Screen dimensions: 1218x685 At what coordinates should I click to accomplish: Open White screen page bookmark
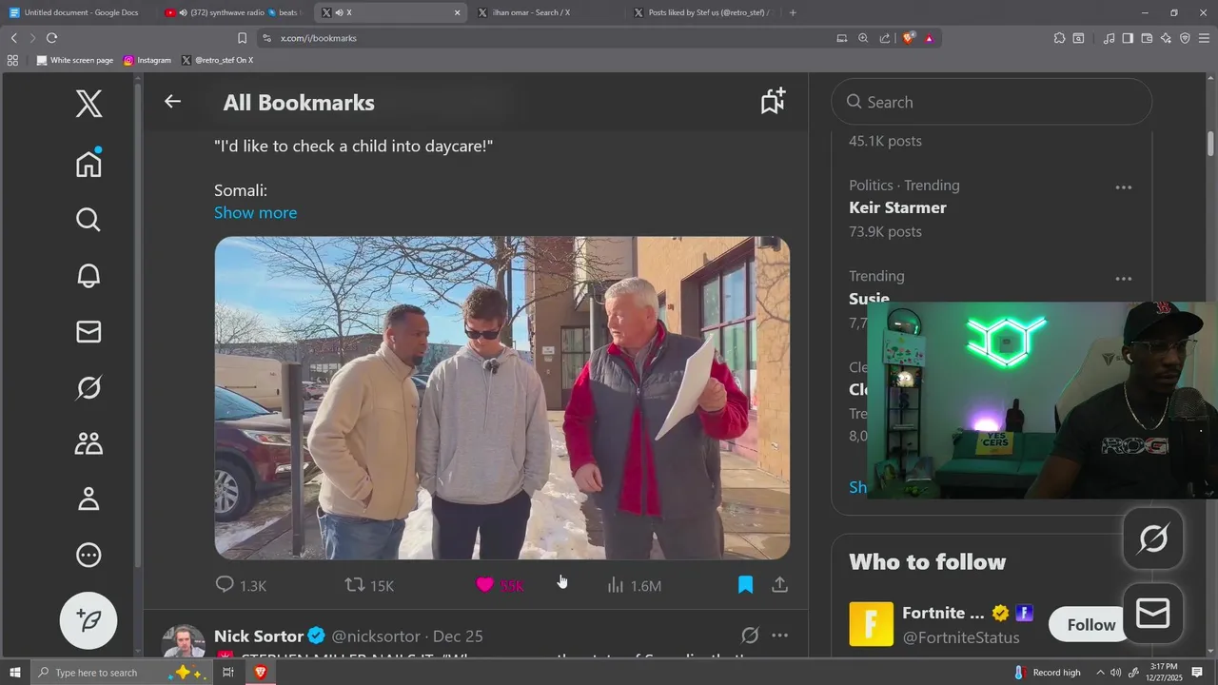75,60
